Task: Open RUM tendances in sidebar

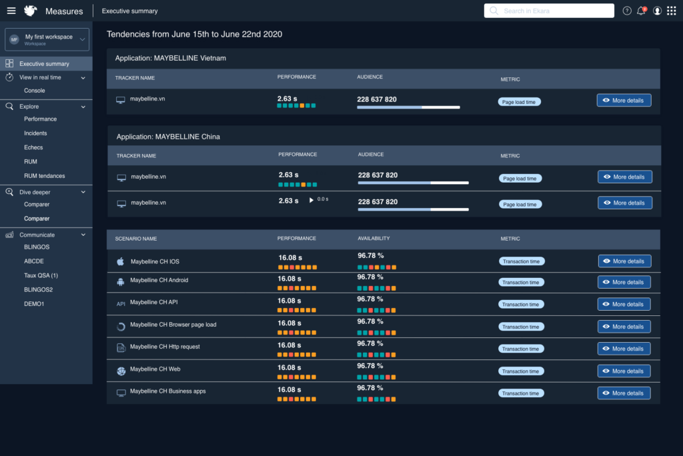Action: pyautogui.click(x=45, y=176)
